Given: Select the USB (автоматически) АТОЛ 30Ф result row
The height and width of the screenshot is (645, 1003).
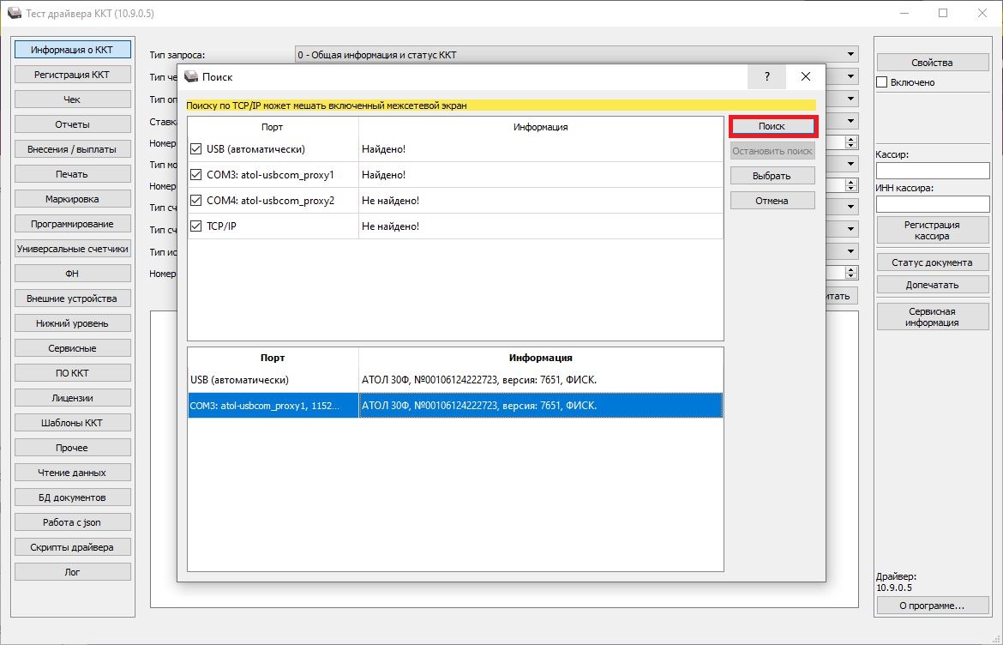Looking at the screenshot, I should (x=454, y=379).
